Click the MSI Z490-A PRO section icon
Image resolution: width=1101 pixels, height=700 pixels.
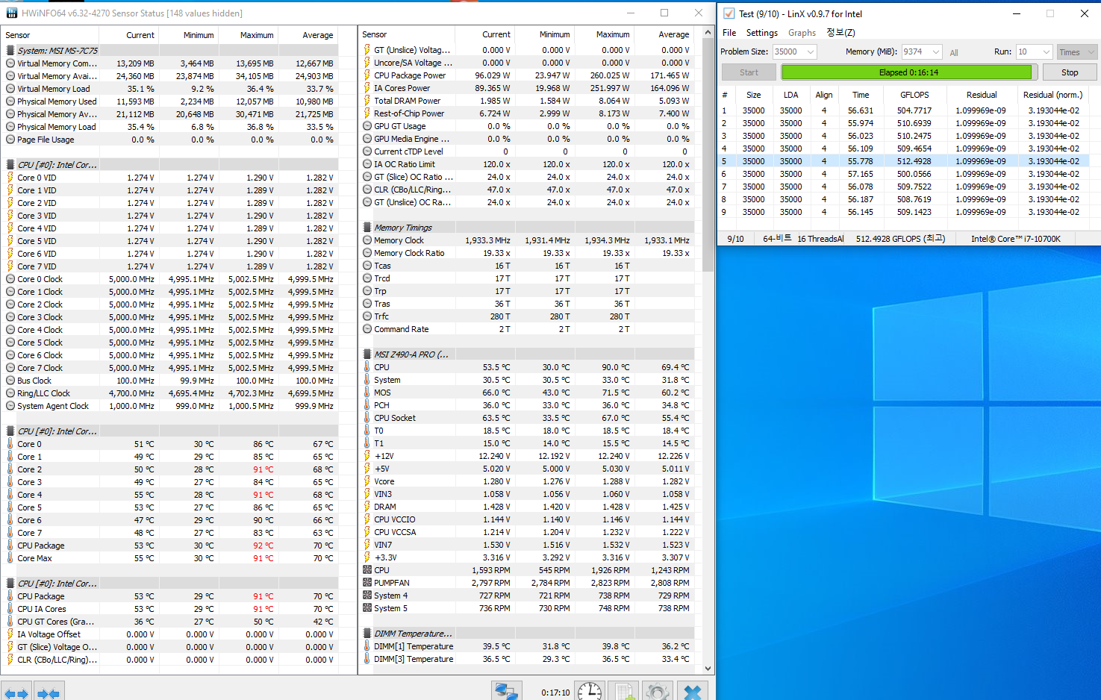pyautogui.click(x=367, y=354)
